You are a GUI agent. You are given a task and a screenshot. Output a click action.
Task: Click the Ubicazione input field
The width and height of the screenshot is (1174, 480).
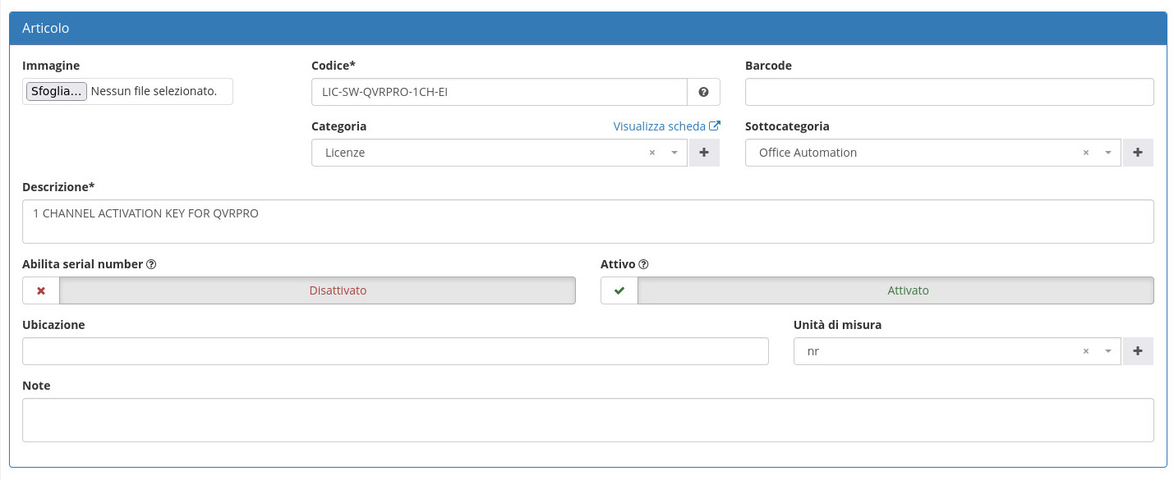tap(395, 351)
